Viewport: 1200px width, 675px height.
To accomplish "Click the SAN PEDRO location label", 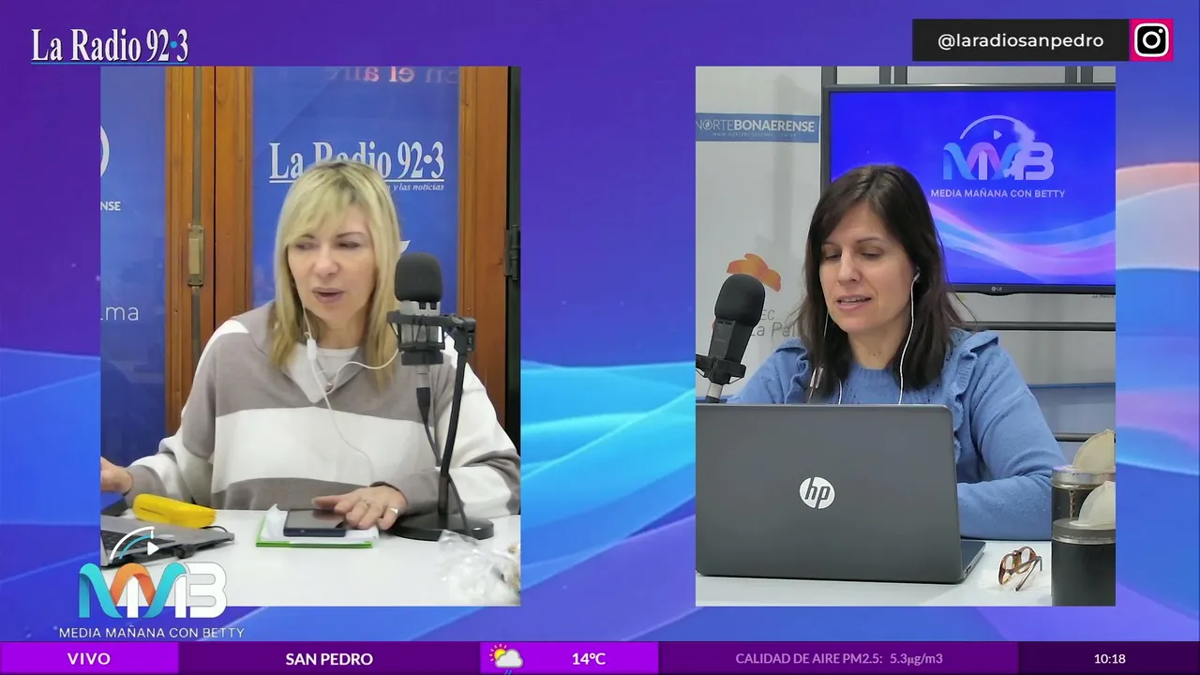I will click(x=329, y=659).
